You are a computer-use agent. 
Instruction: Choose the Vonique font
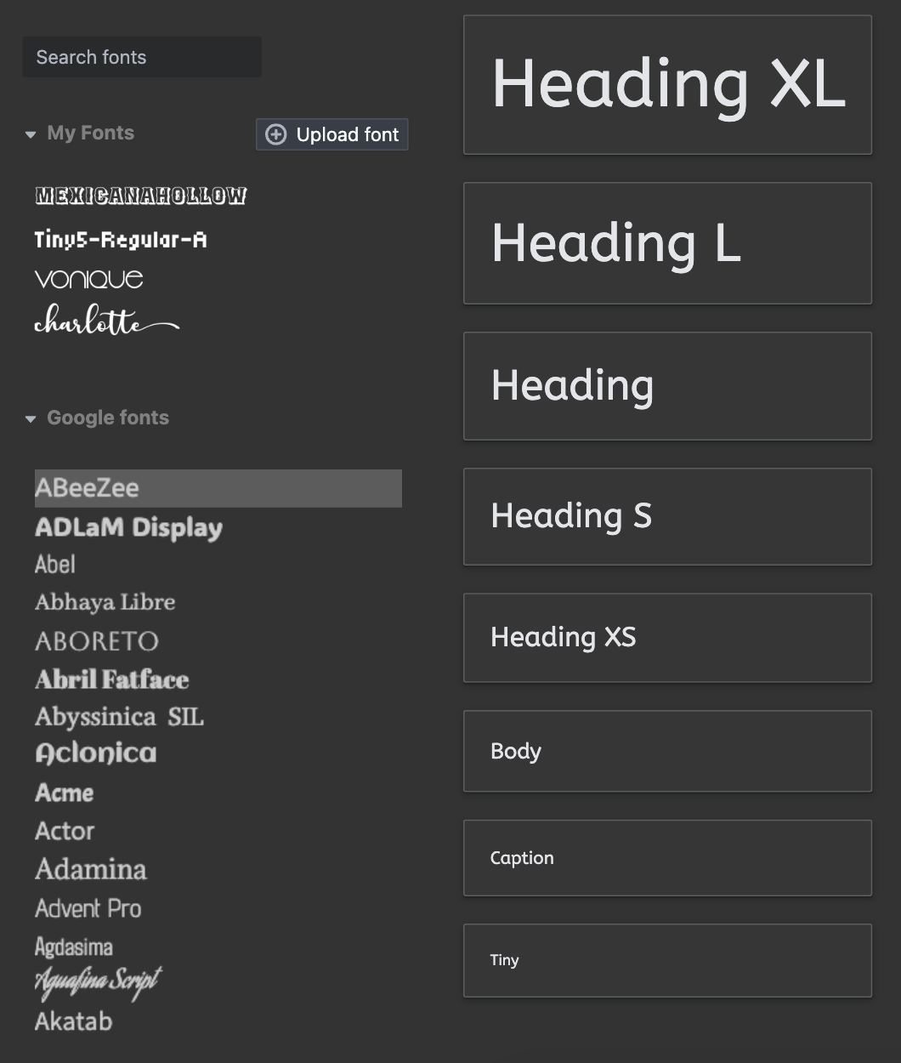tap(89, 279)
